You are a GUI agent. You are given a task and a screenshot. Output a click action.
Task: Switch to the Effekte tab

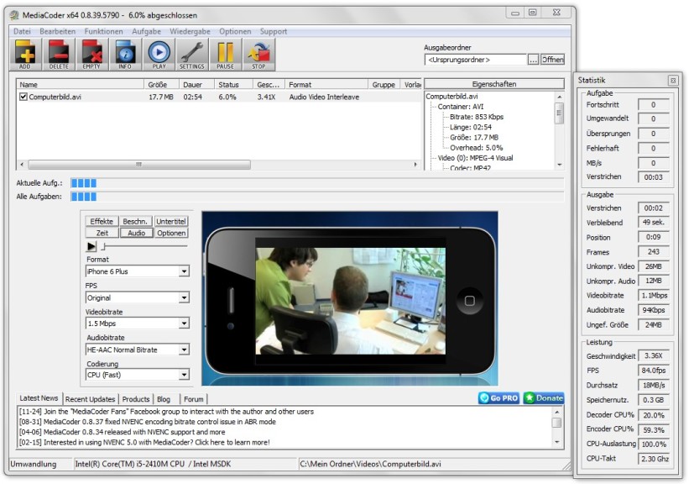[x=102, y=221]
